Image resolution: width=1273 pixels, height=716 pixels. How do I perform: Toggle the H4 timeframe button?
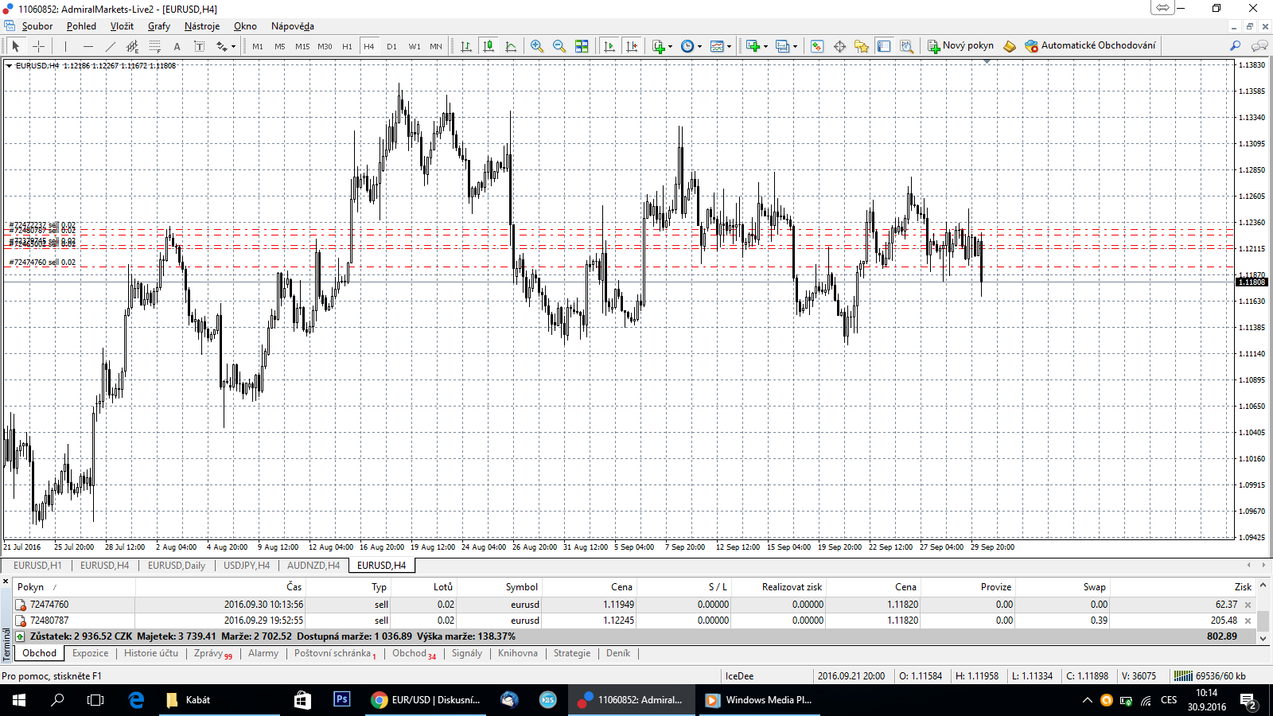pyautogui.click(x=369, y=46)
